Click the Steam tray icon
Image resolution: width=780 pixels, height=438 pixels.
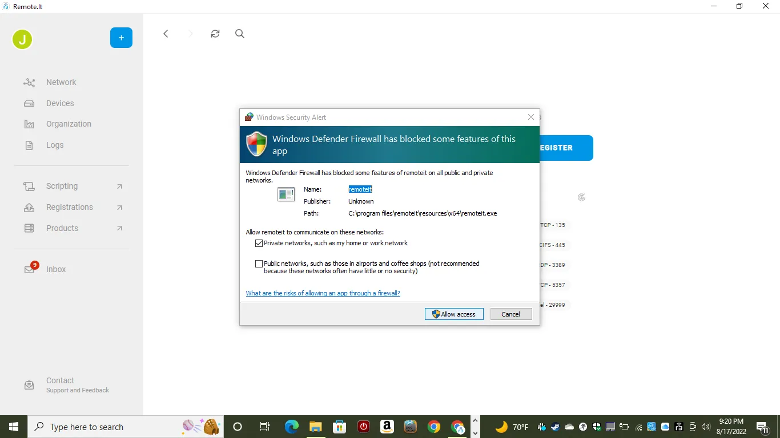click(556, 427)
